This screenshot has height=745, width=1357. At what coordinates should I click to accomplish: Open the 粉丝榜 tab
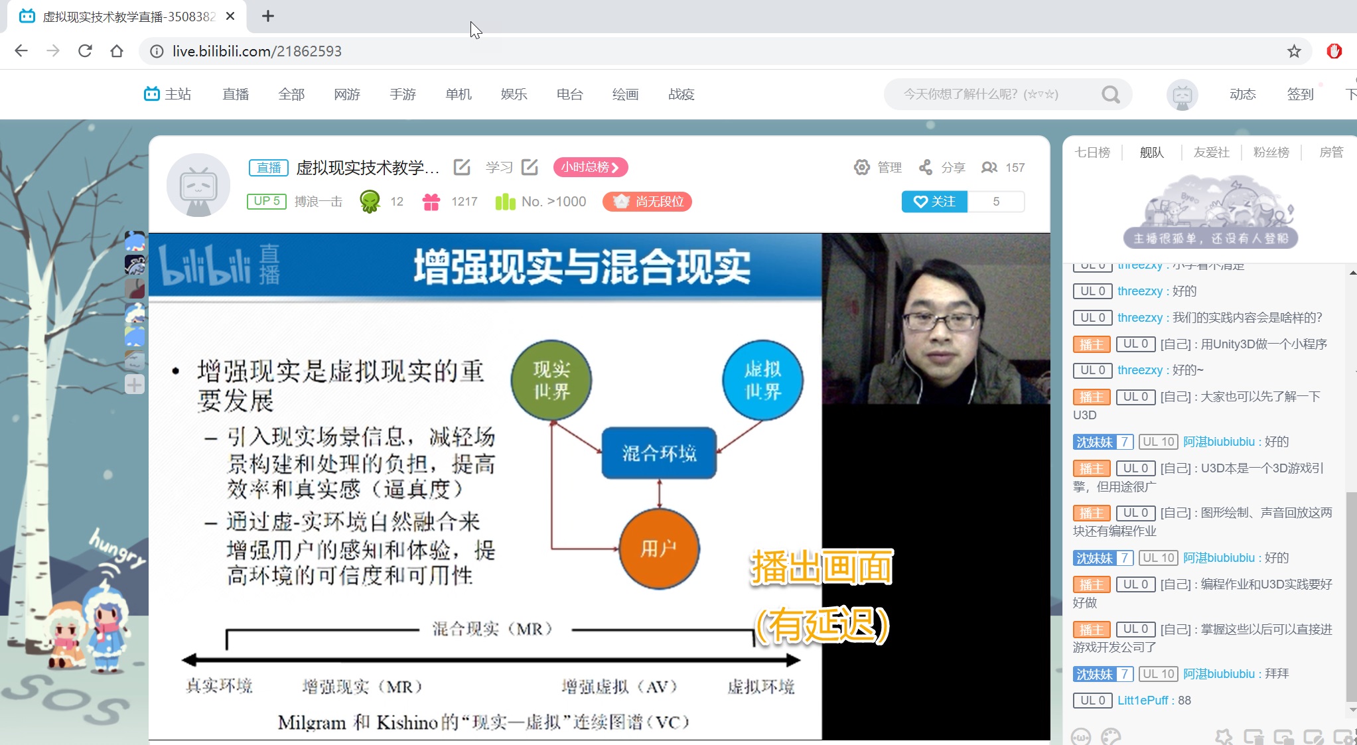click(1271, 153)
